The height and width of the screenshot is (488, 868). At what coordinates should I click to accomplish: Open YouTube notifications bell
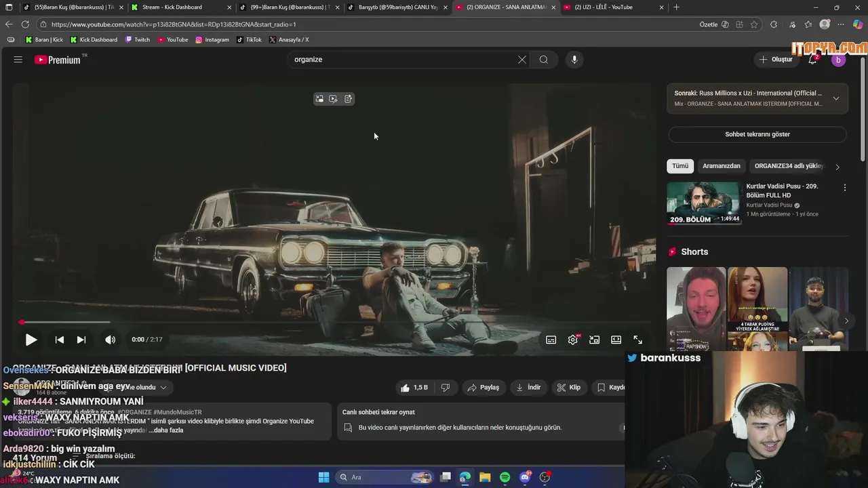coord(812,60)
